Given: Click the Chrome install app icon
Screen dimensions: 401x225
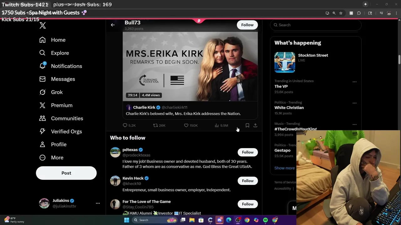Looking at the screenshot, I should click(327, 13).
